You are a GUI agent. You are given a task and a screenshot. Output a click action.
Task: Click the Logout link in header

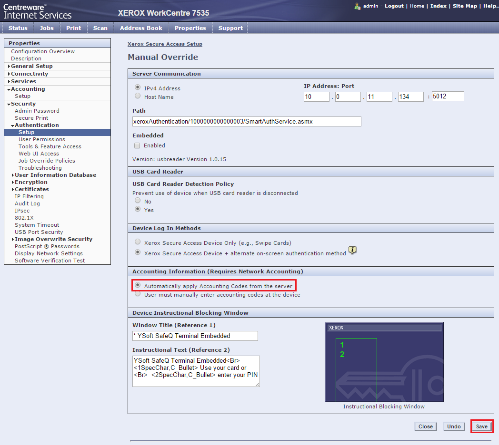tap(394, 6)
